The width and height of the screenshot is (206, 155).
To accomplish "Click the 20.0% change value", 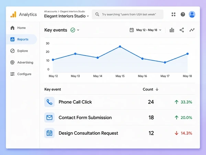I will [x=186, y=118].
